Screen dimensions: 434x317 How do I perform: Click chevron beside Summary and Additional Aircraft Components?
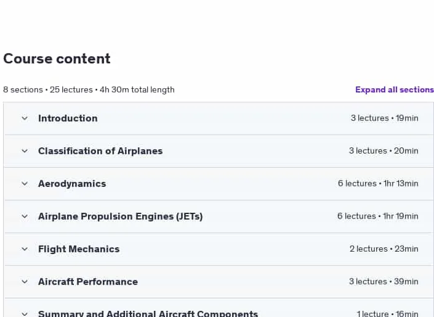pyautogui.click(x=25, y=314)
